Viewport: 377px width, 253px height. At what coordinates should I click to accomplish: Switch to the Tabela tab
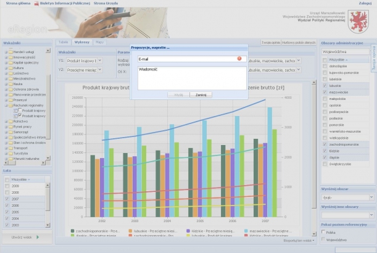click(x=63, y=42)
